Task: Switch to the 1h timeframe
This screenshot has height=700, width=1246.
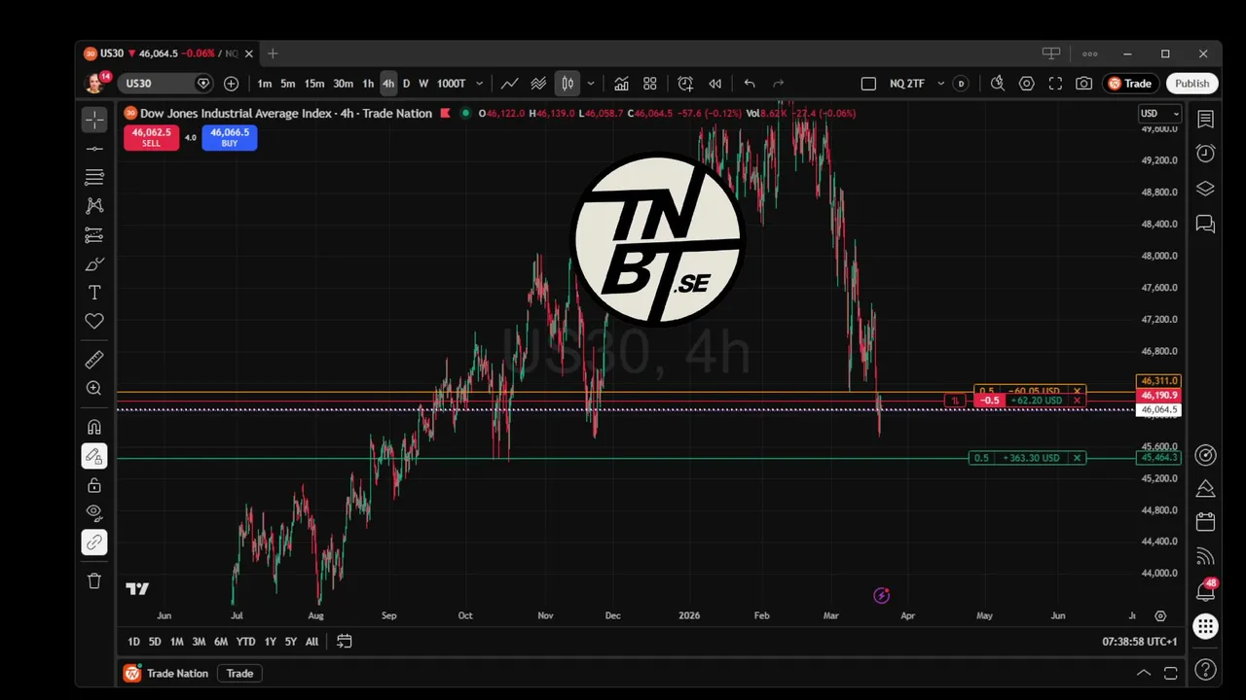Action: pyautogui.click(x=368, y=84)
